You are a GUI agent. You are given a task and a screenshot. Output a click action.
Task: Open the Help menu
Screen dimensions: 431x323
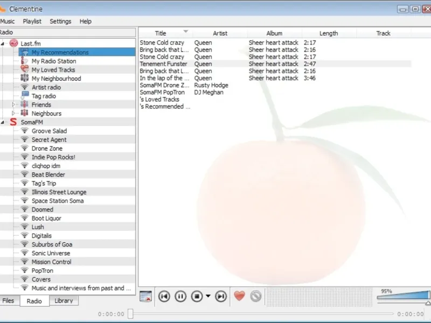[86, 21]
